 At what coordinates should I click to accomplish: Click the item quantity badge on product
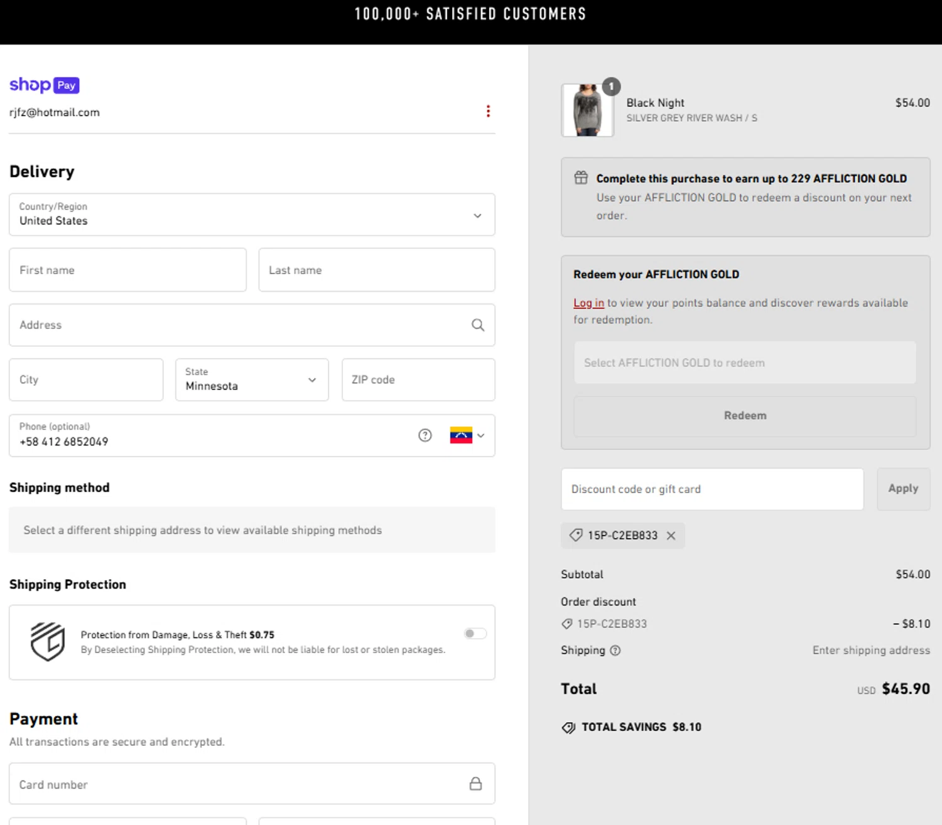(x=611, y=87)
